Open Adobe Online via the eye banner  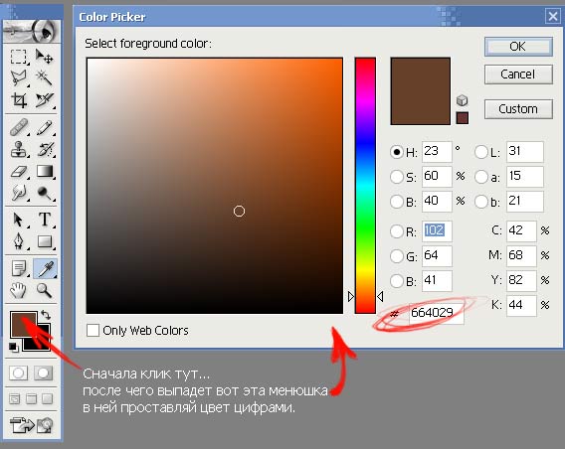click(x=32, y=32)
